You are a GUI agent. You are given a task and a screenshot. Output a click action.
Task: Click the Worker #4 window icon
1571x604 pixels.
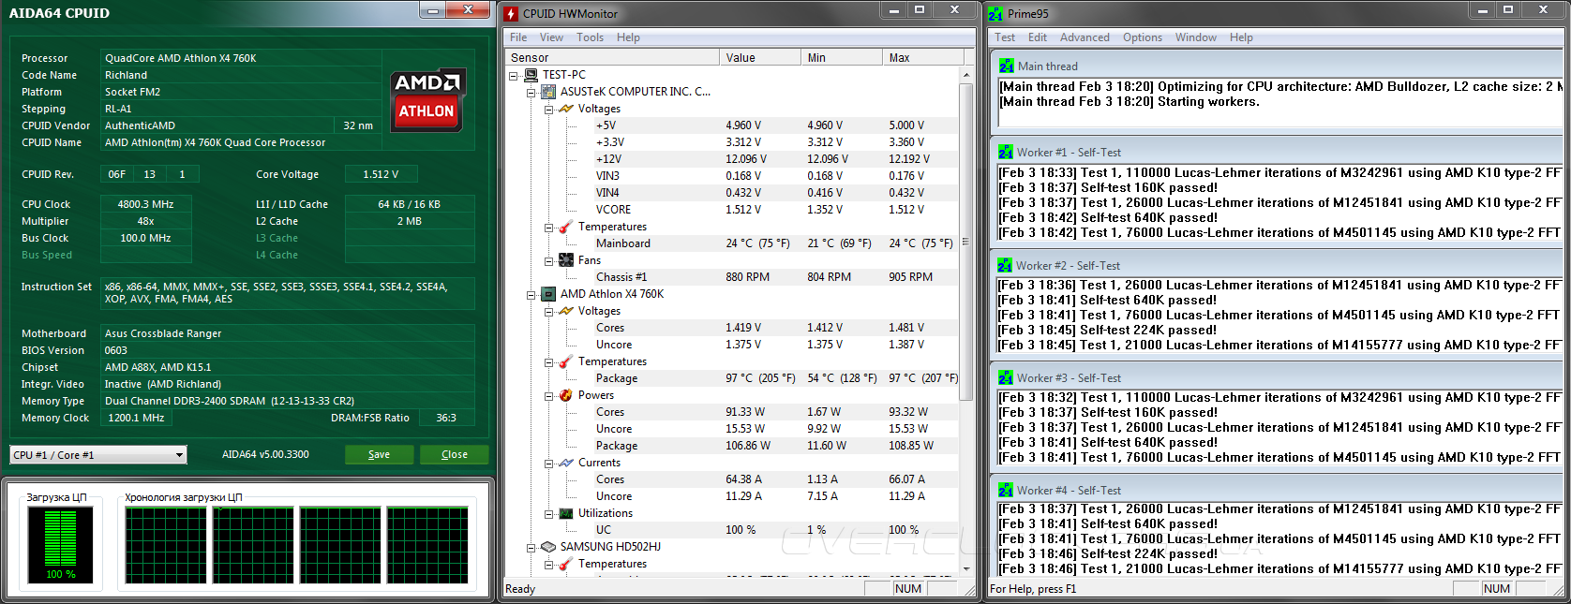tap(1006, 491)
